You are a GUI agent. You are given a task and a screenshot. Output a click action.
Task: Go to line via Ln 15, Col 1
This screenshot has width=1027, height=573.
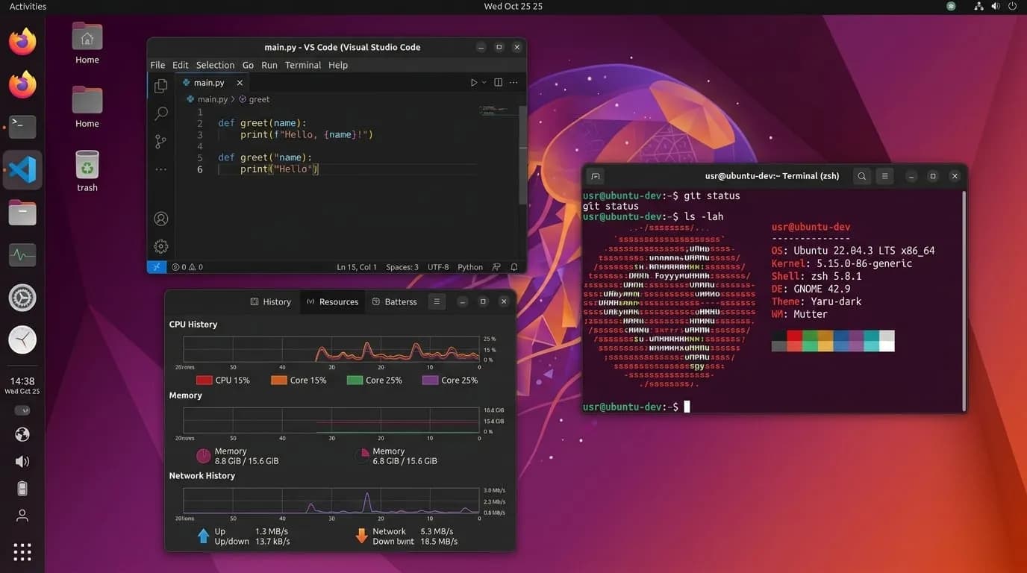click(357, 267)
